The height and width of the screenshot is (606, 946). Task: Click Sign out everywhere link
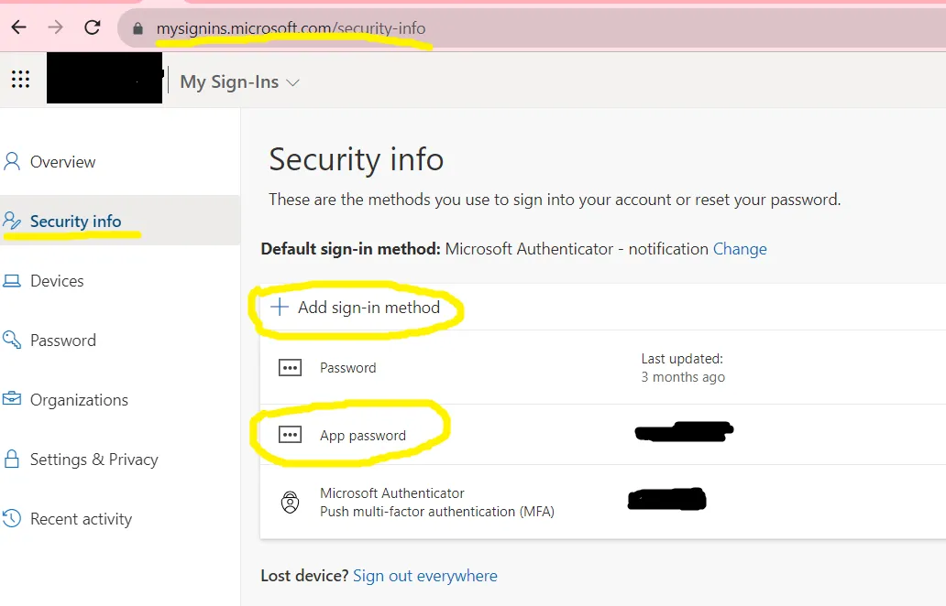coord(425,576)
